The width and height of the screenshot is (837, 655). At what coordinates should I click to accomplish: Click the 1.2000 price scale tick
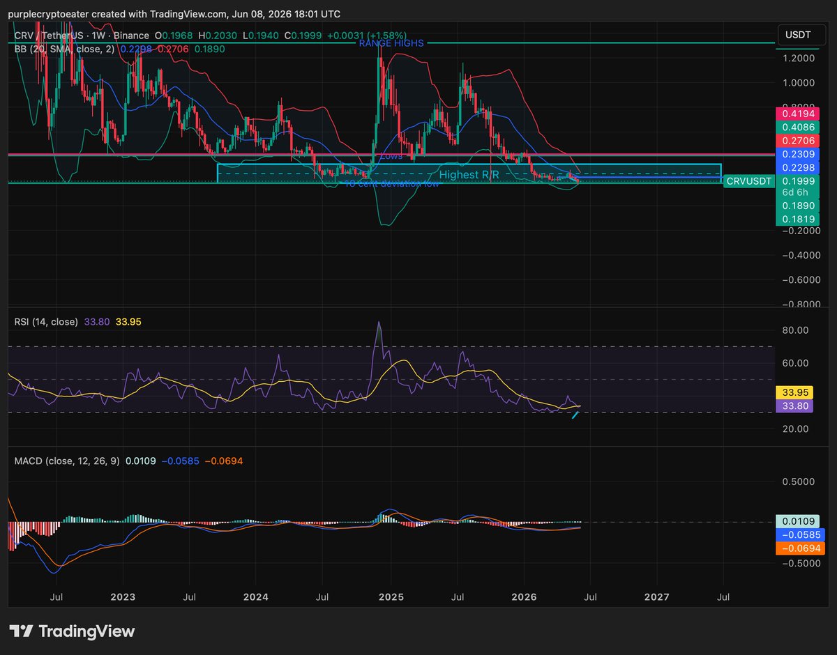[799, 59]
